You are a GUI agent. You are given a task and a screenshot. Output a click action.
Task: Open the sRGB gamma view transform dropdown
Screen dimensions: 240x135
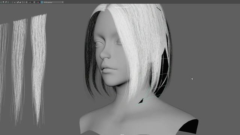coord(53,2)
